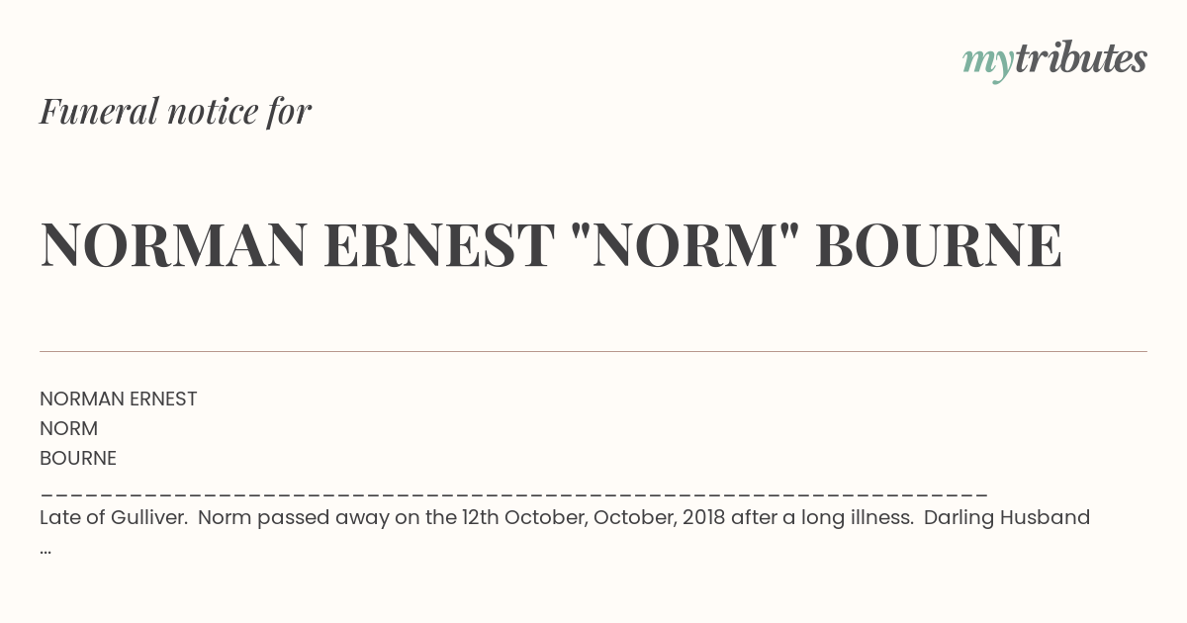Image resolution: width=1187 pixels, height=623 pixels.
Task: Click the quoted "NORM" nickname in title
Action: (x=685, y=244)
